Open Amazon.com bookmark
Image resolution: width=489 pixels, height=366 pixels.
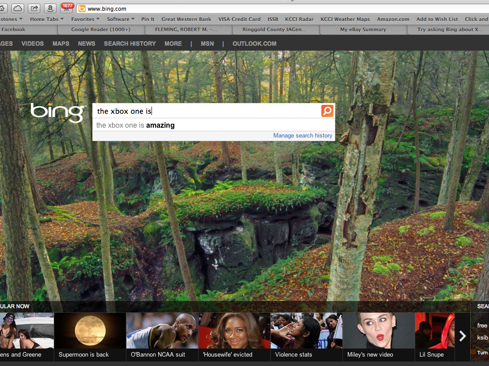pos(393,19)
